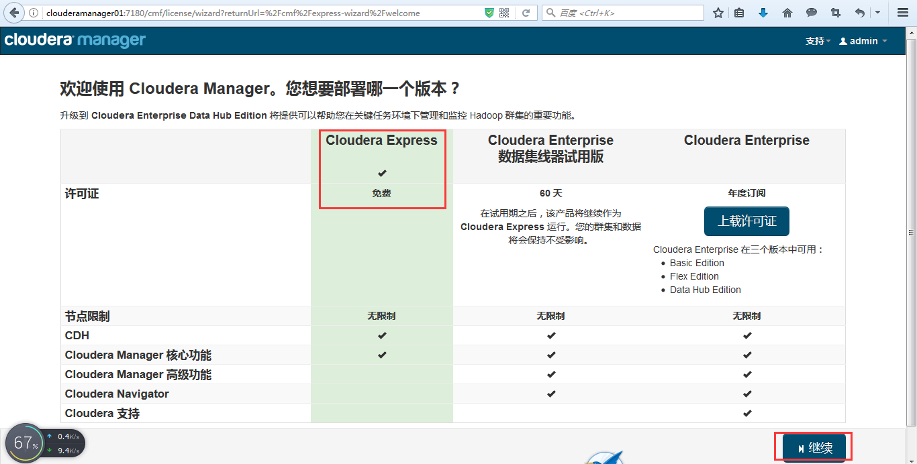This screenshot has width=917, height=464.
Task: Open downloads with the blue arrow icon
Action: click(763, 13)
